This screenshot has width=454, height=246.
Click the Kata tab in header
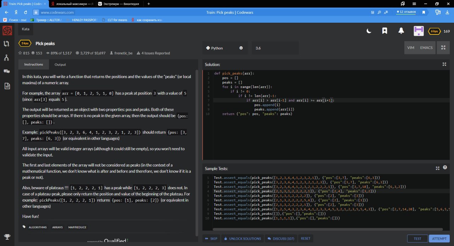[26, 29]
